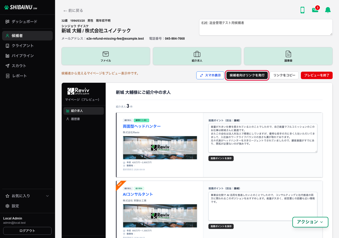Edit 推薦ポイント text for AIコンサルタント
The width and height of the screenshot is (339, 238).
263,206
